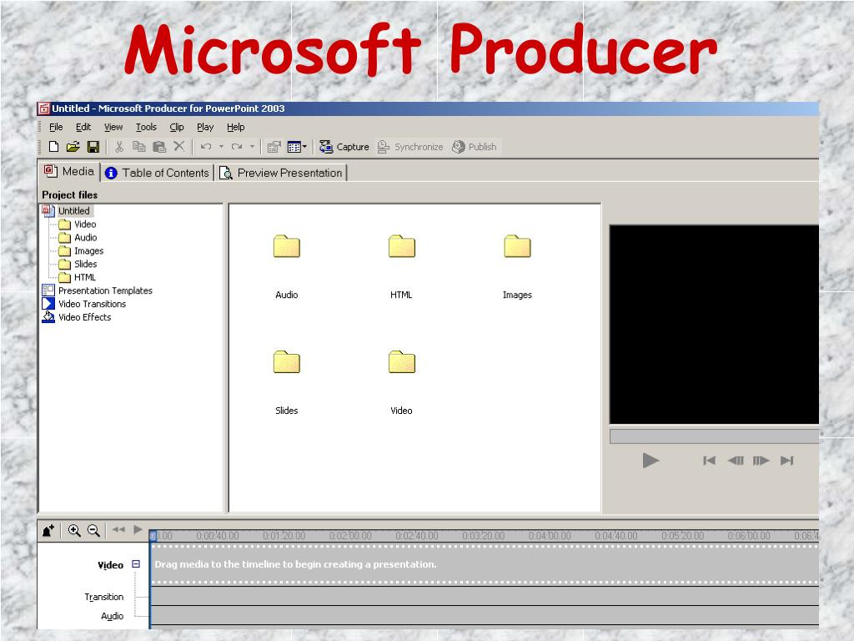Click the 0:02:00.00 mark on timeline ruler

350,536
